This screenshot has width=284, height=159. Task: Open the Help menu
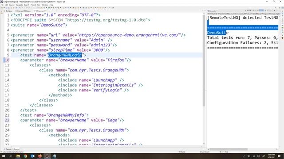(51, 5)
